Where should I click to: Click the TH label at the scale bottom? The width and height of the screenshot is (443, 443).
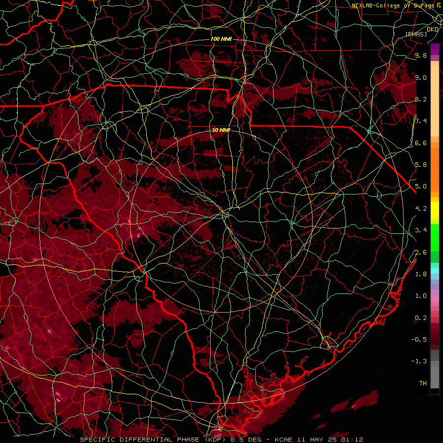[x=423, y=383]
